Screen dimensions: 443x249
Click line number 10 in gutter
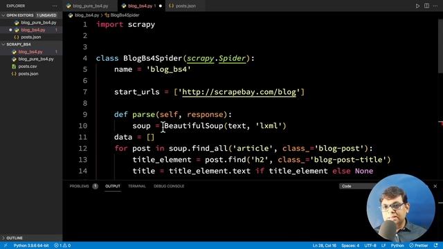(x=83, y=126)
